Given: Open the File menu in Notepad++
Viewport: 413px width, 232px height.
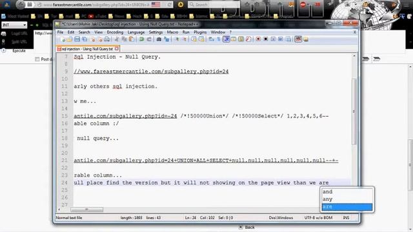Looking at the screenshot, I should point(60,32).
